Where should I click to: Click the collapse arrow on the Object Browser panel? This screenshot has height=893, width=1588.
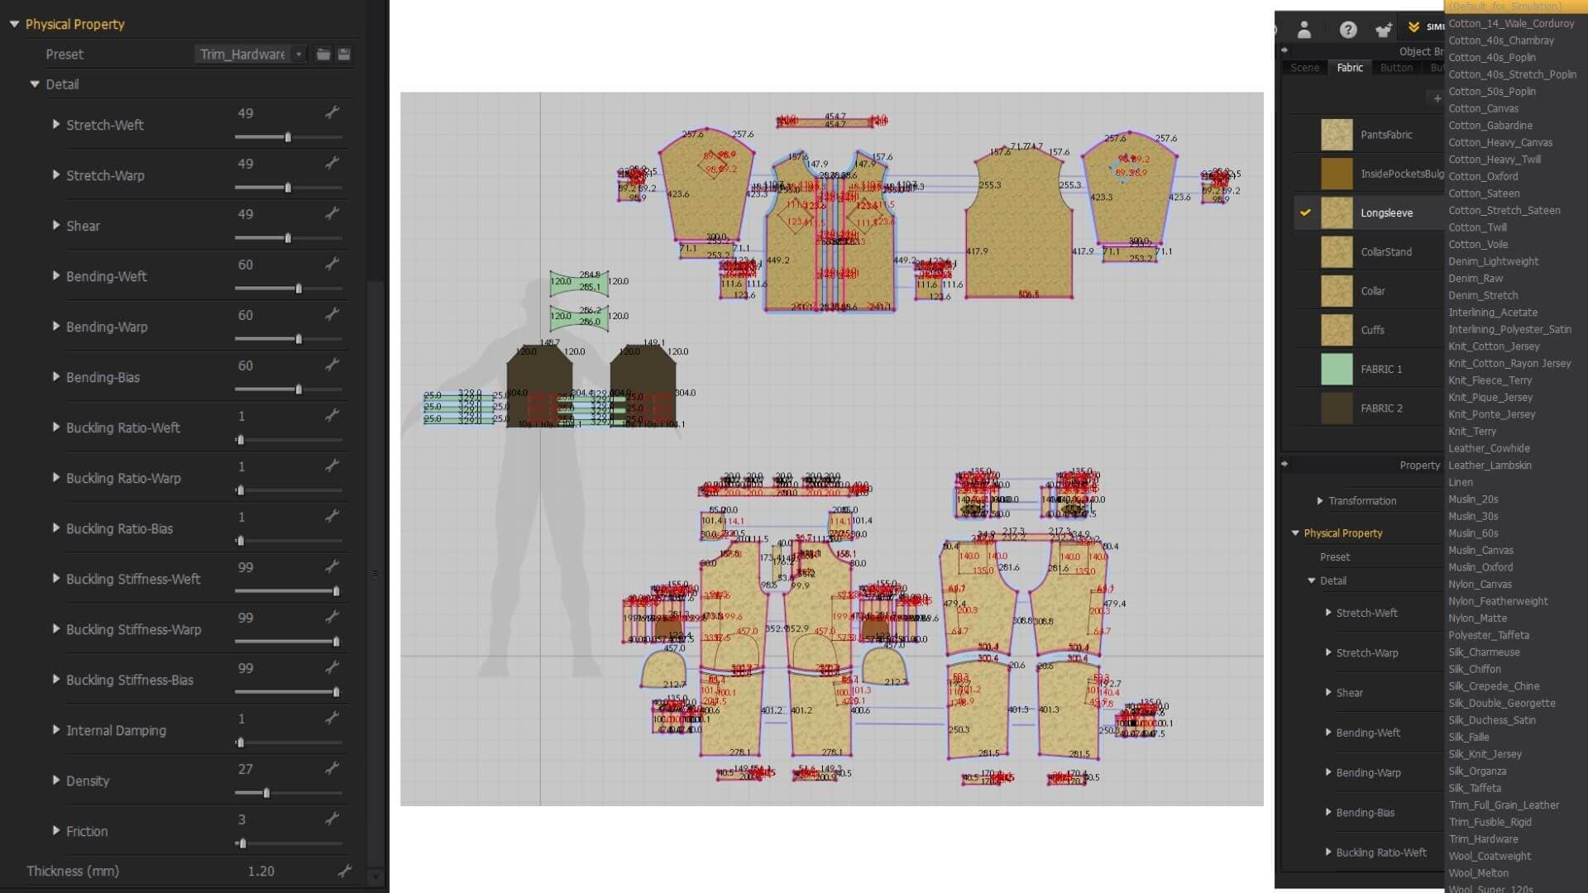tap(1284, 50)
